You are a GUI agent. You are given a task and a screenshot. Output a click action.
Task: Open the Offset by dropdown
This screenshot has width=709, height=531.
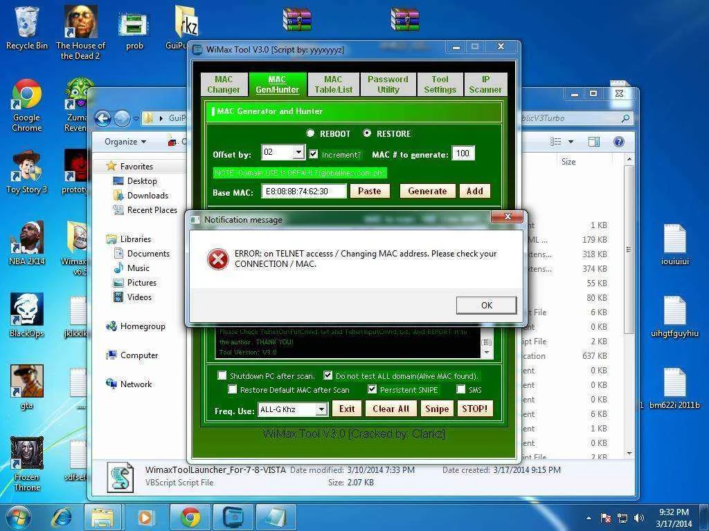point(298,152)
